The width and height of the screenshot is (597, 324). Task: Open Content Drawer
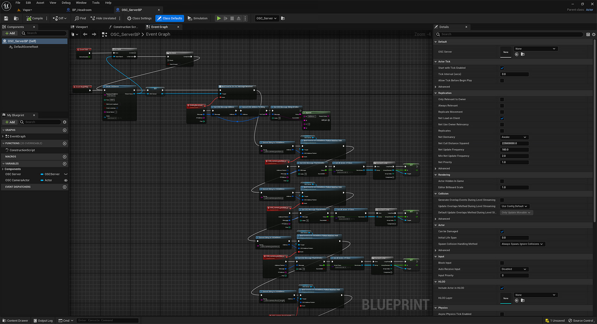[x=15, y=321]
